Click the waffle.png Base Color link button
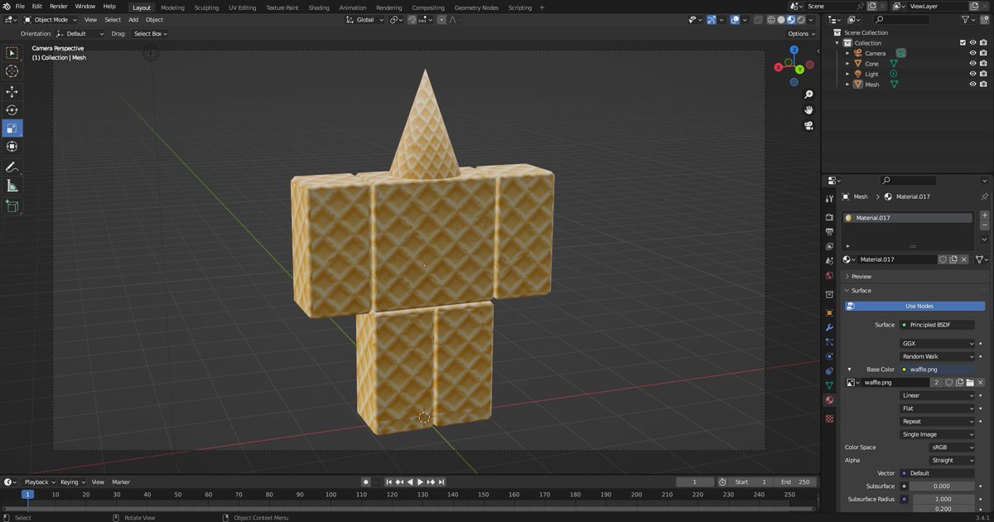The width and height of the screenshot is (994, 522). [x=938, y=370]
